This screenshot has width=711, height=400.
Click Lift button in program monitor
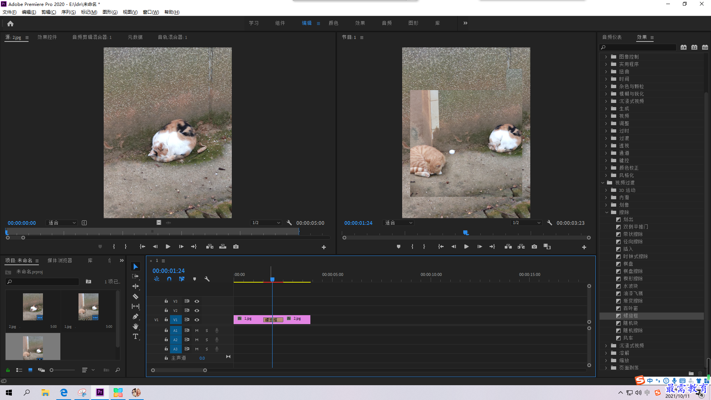(508, 247)
